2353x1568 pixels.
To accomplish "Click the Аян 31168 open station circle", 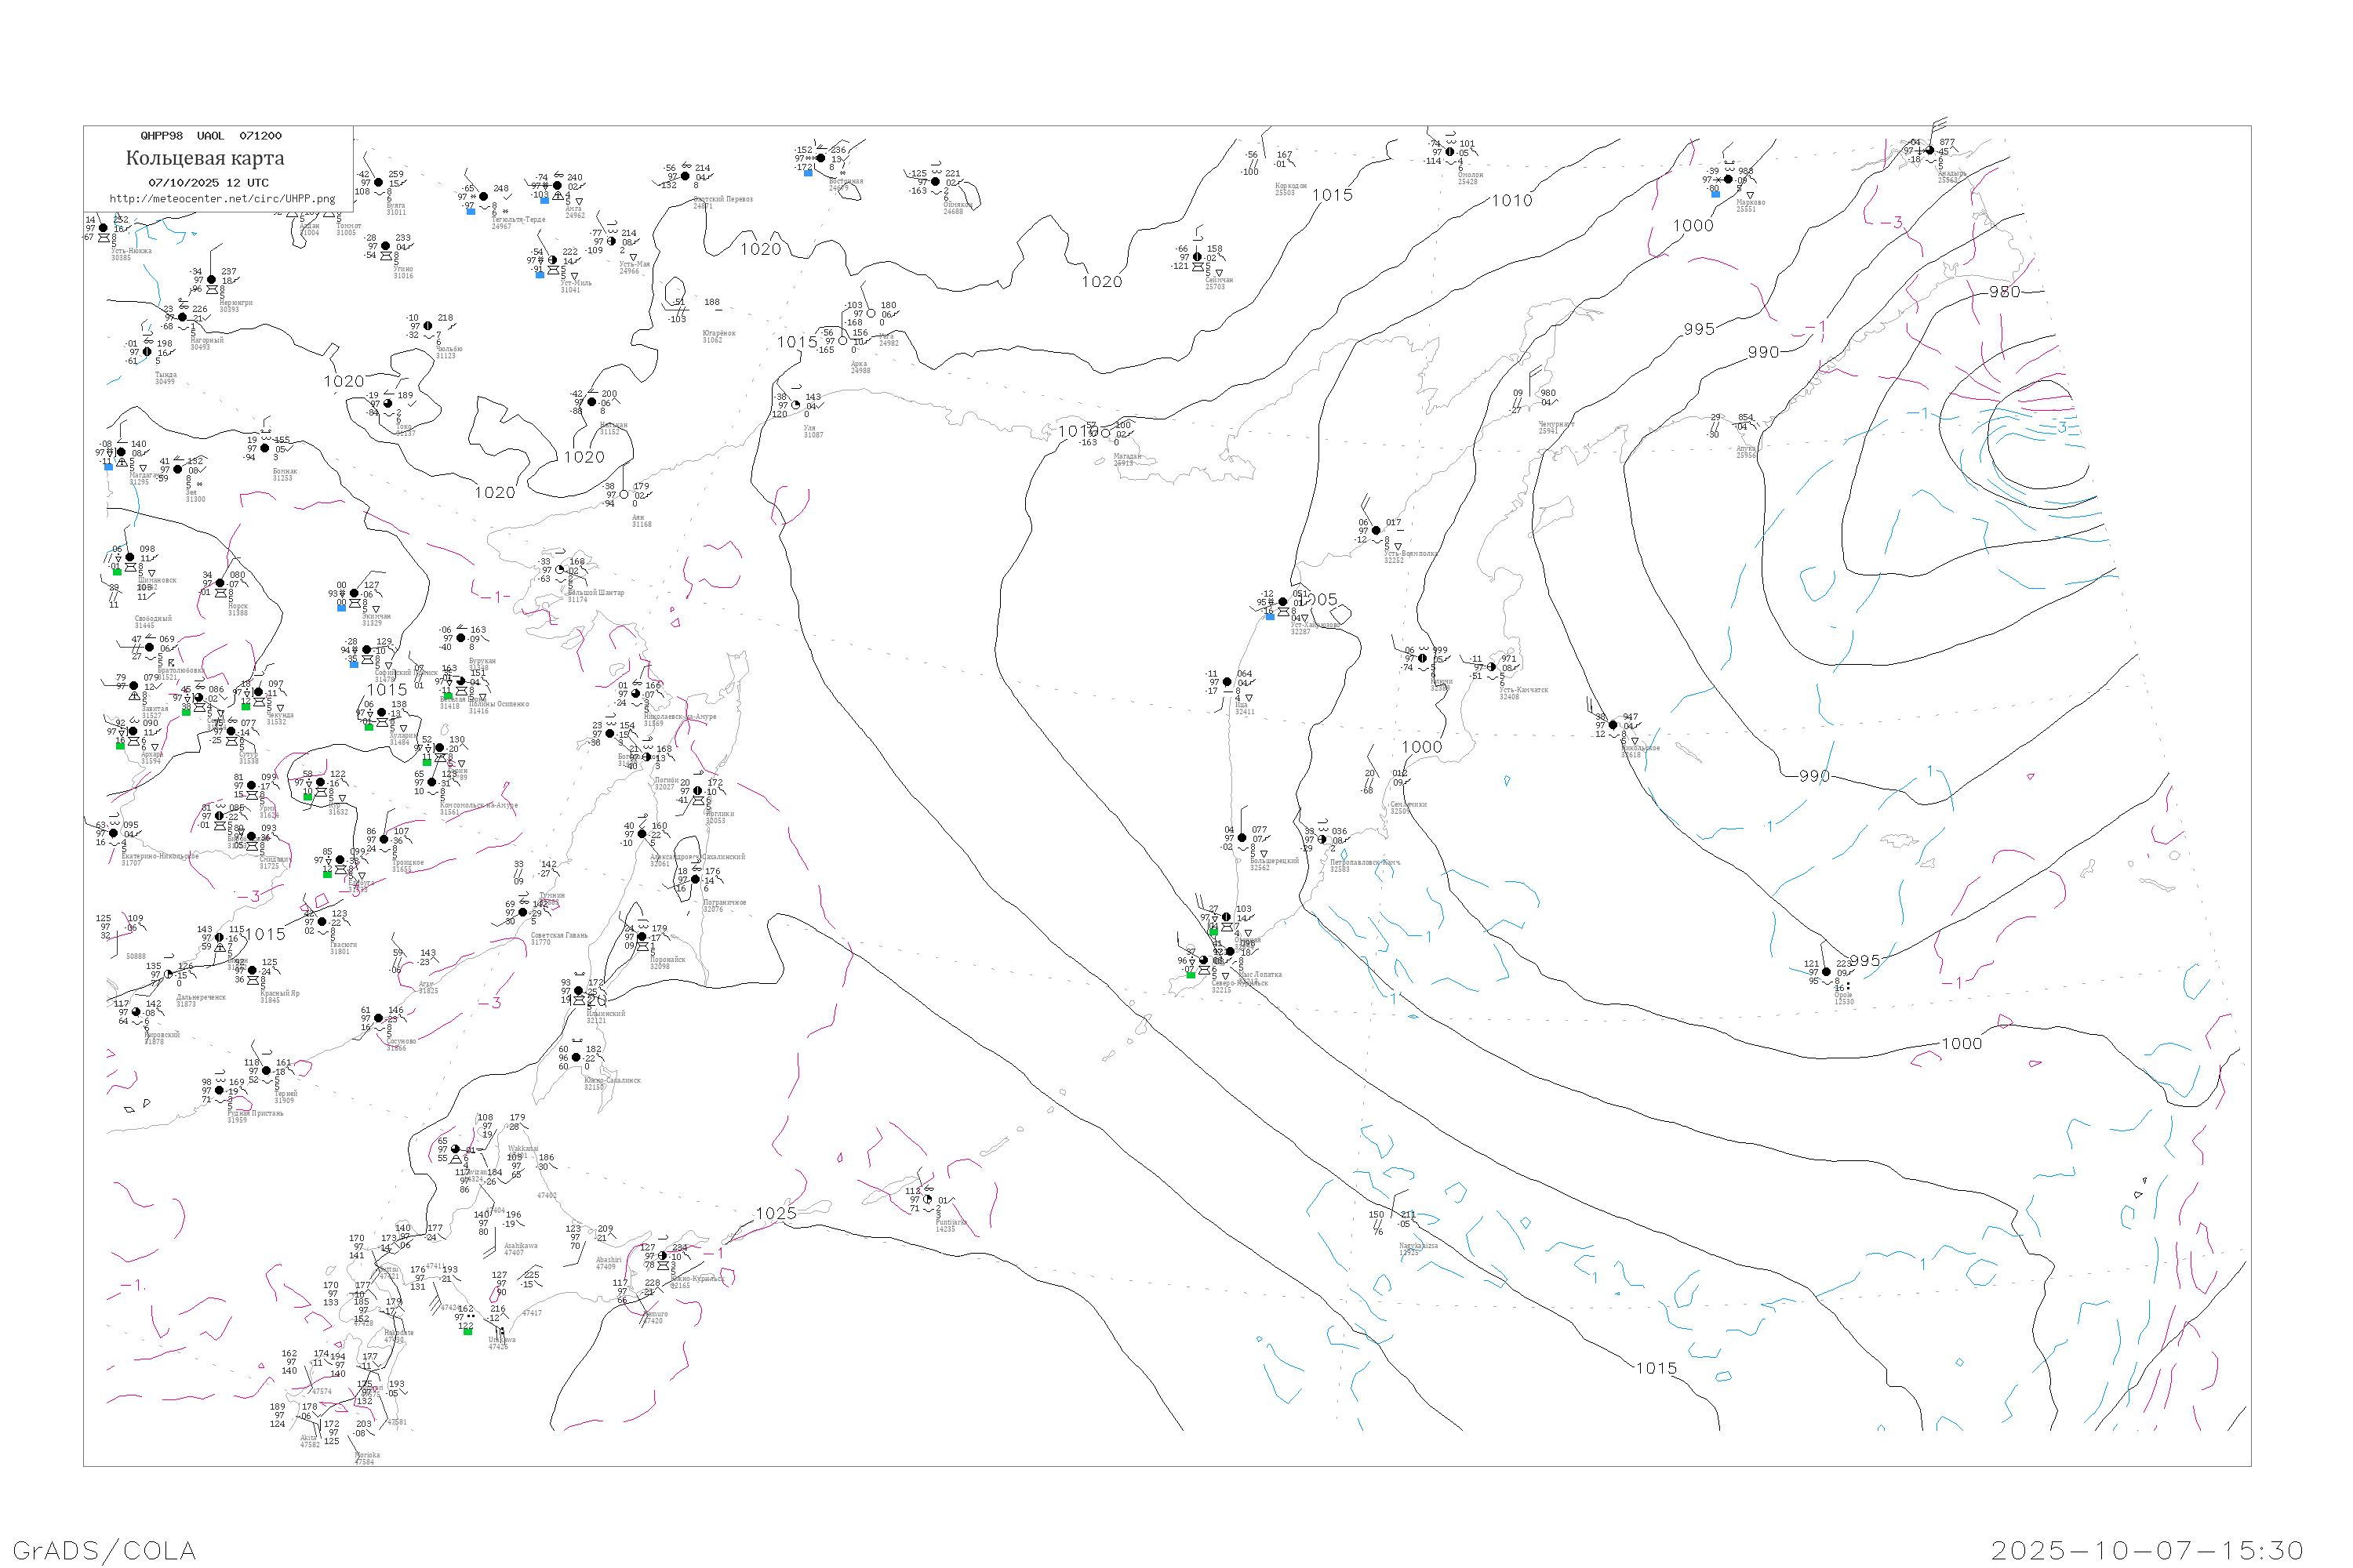I will 624,495.
